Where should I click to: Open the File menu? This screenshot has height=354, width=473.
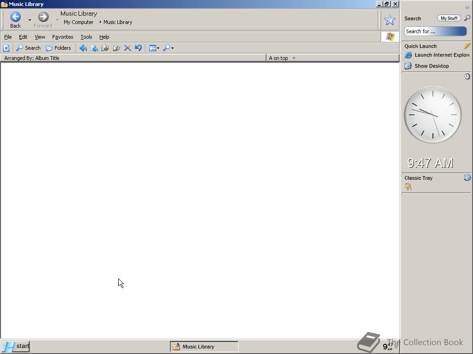[8, 37]
